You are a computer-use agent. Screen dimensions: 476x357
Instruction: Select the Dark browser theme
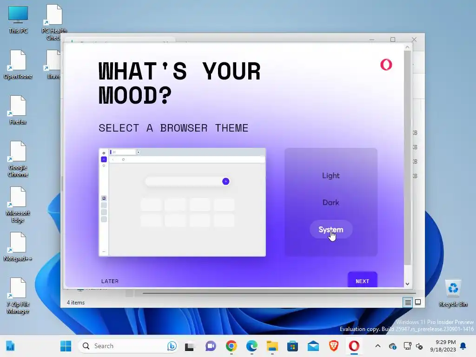pos(331,203)
